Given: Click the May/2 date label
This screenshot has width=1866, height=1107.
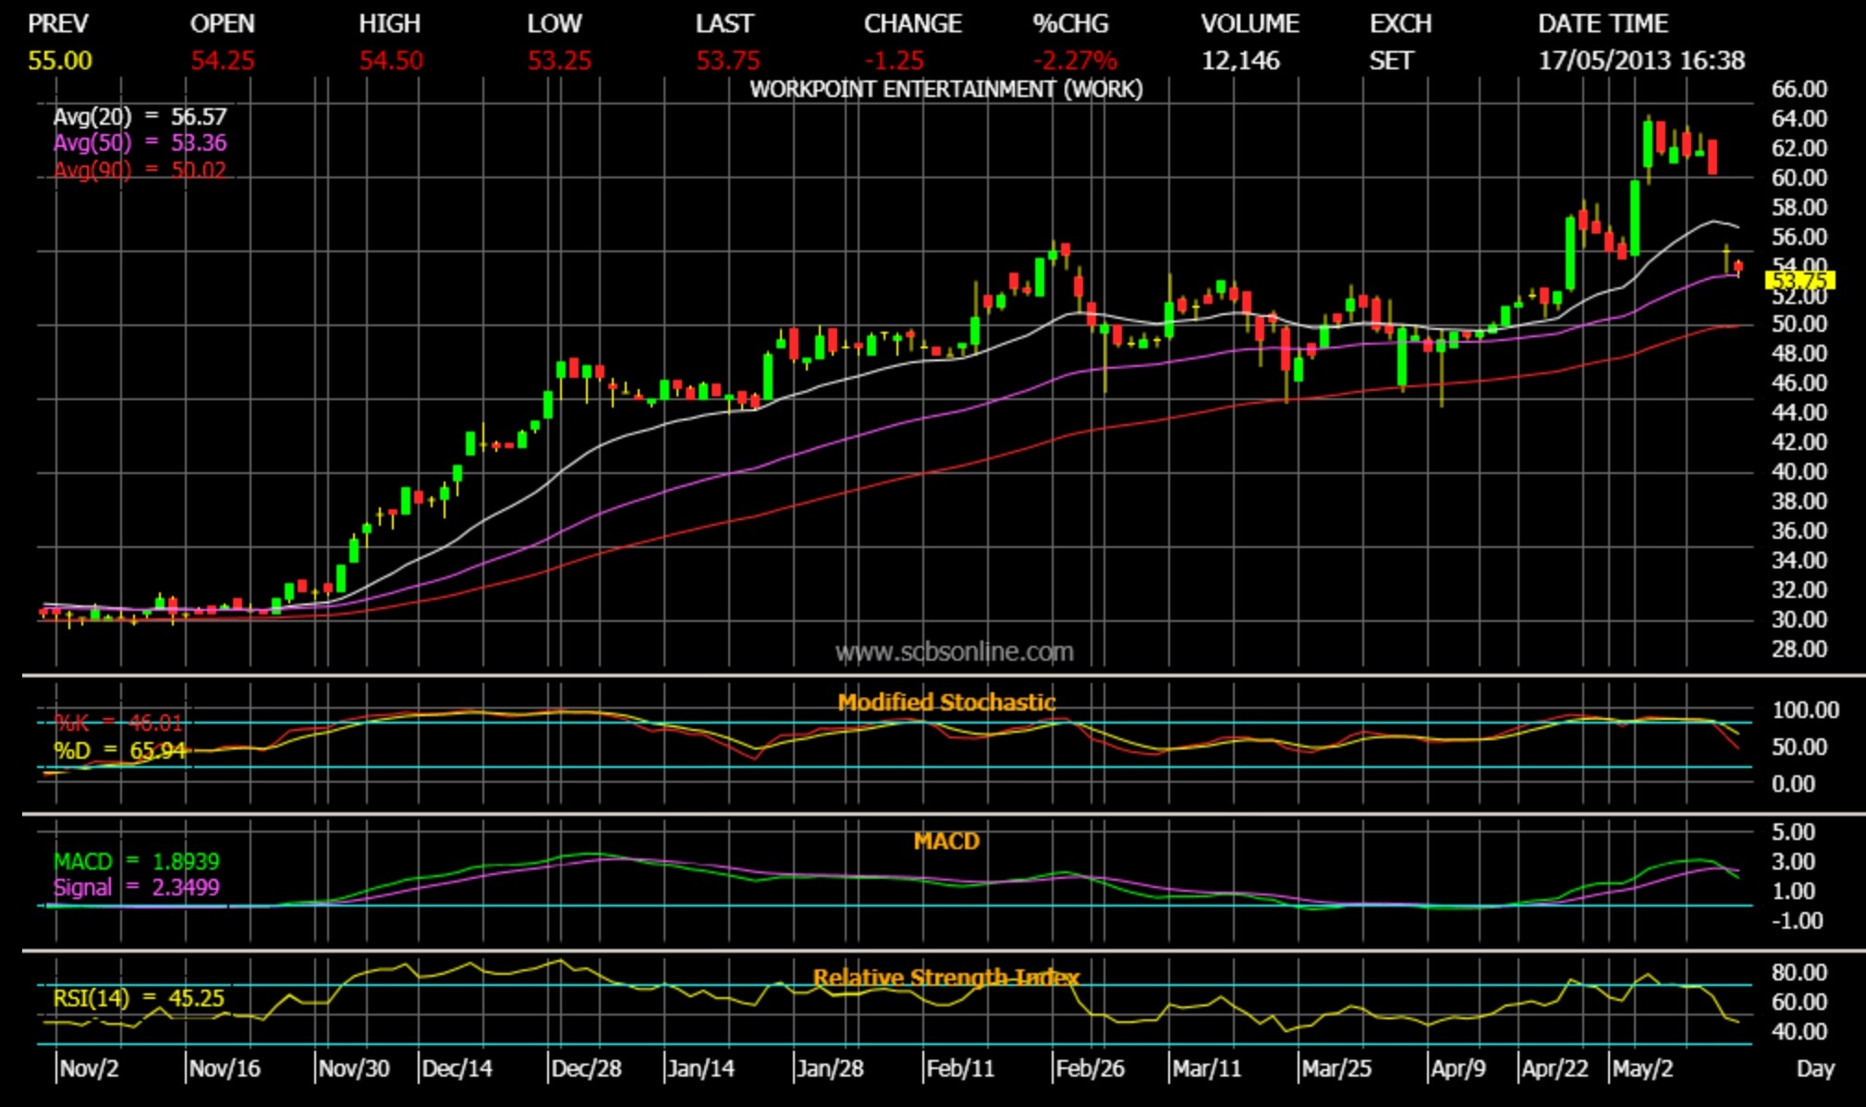Looking at the screenshot, I should (1643, 1069).
